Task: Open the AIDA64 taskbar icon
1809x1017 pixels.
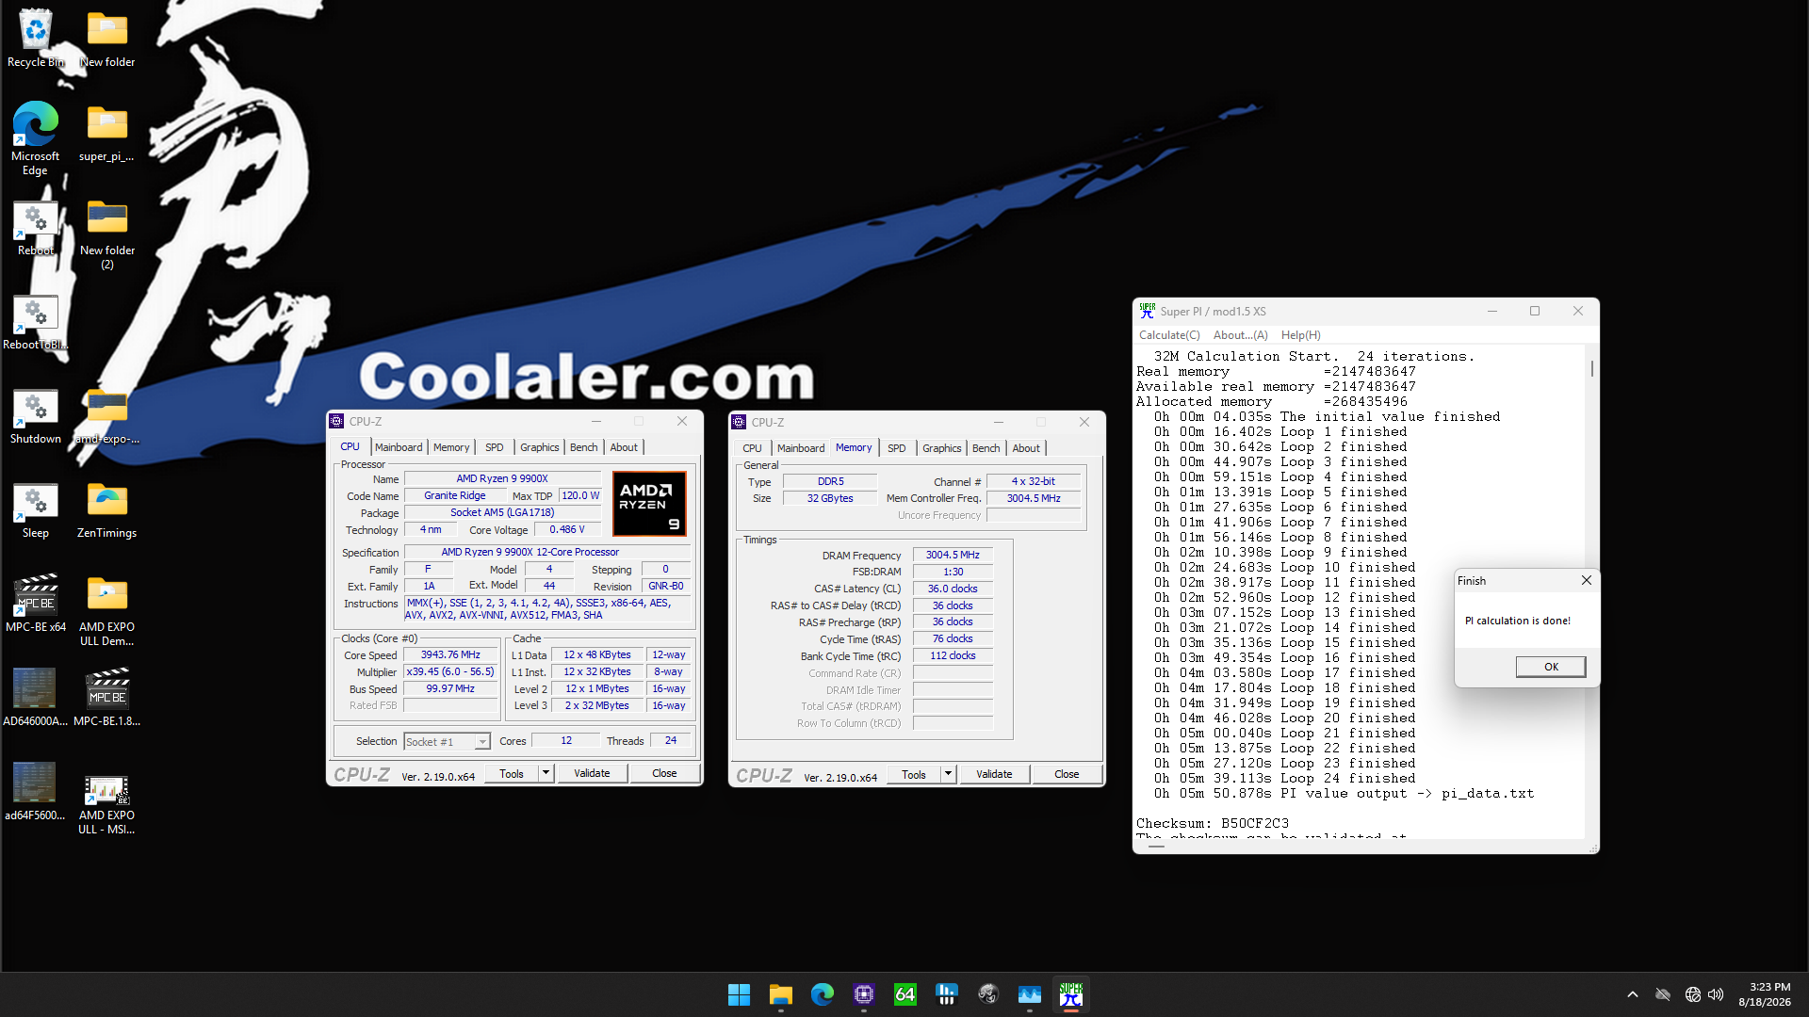Action: pos(904,994)
